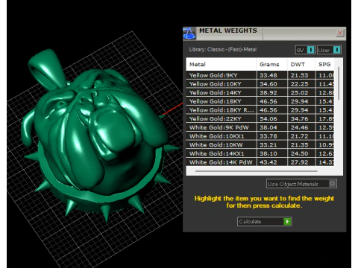The height and width of the screenshot is (268, 358).
Task: Sort by the Metal column header
Action: [x=221, y=65]
